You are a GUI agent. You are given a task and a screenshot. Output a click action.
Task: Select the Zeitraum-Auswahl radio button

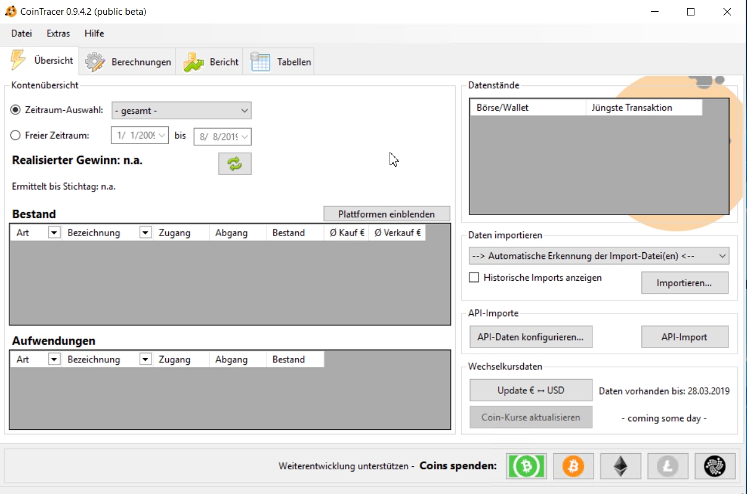click(x=15, y=109)
